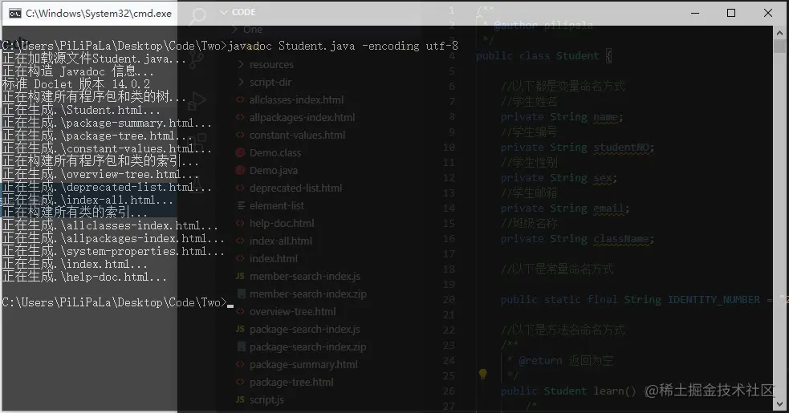
Task: Open script.js in the explorer
Action: click(260, 399)
